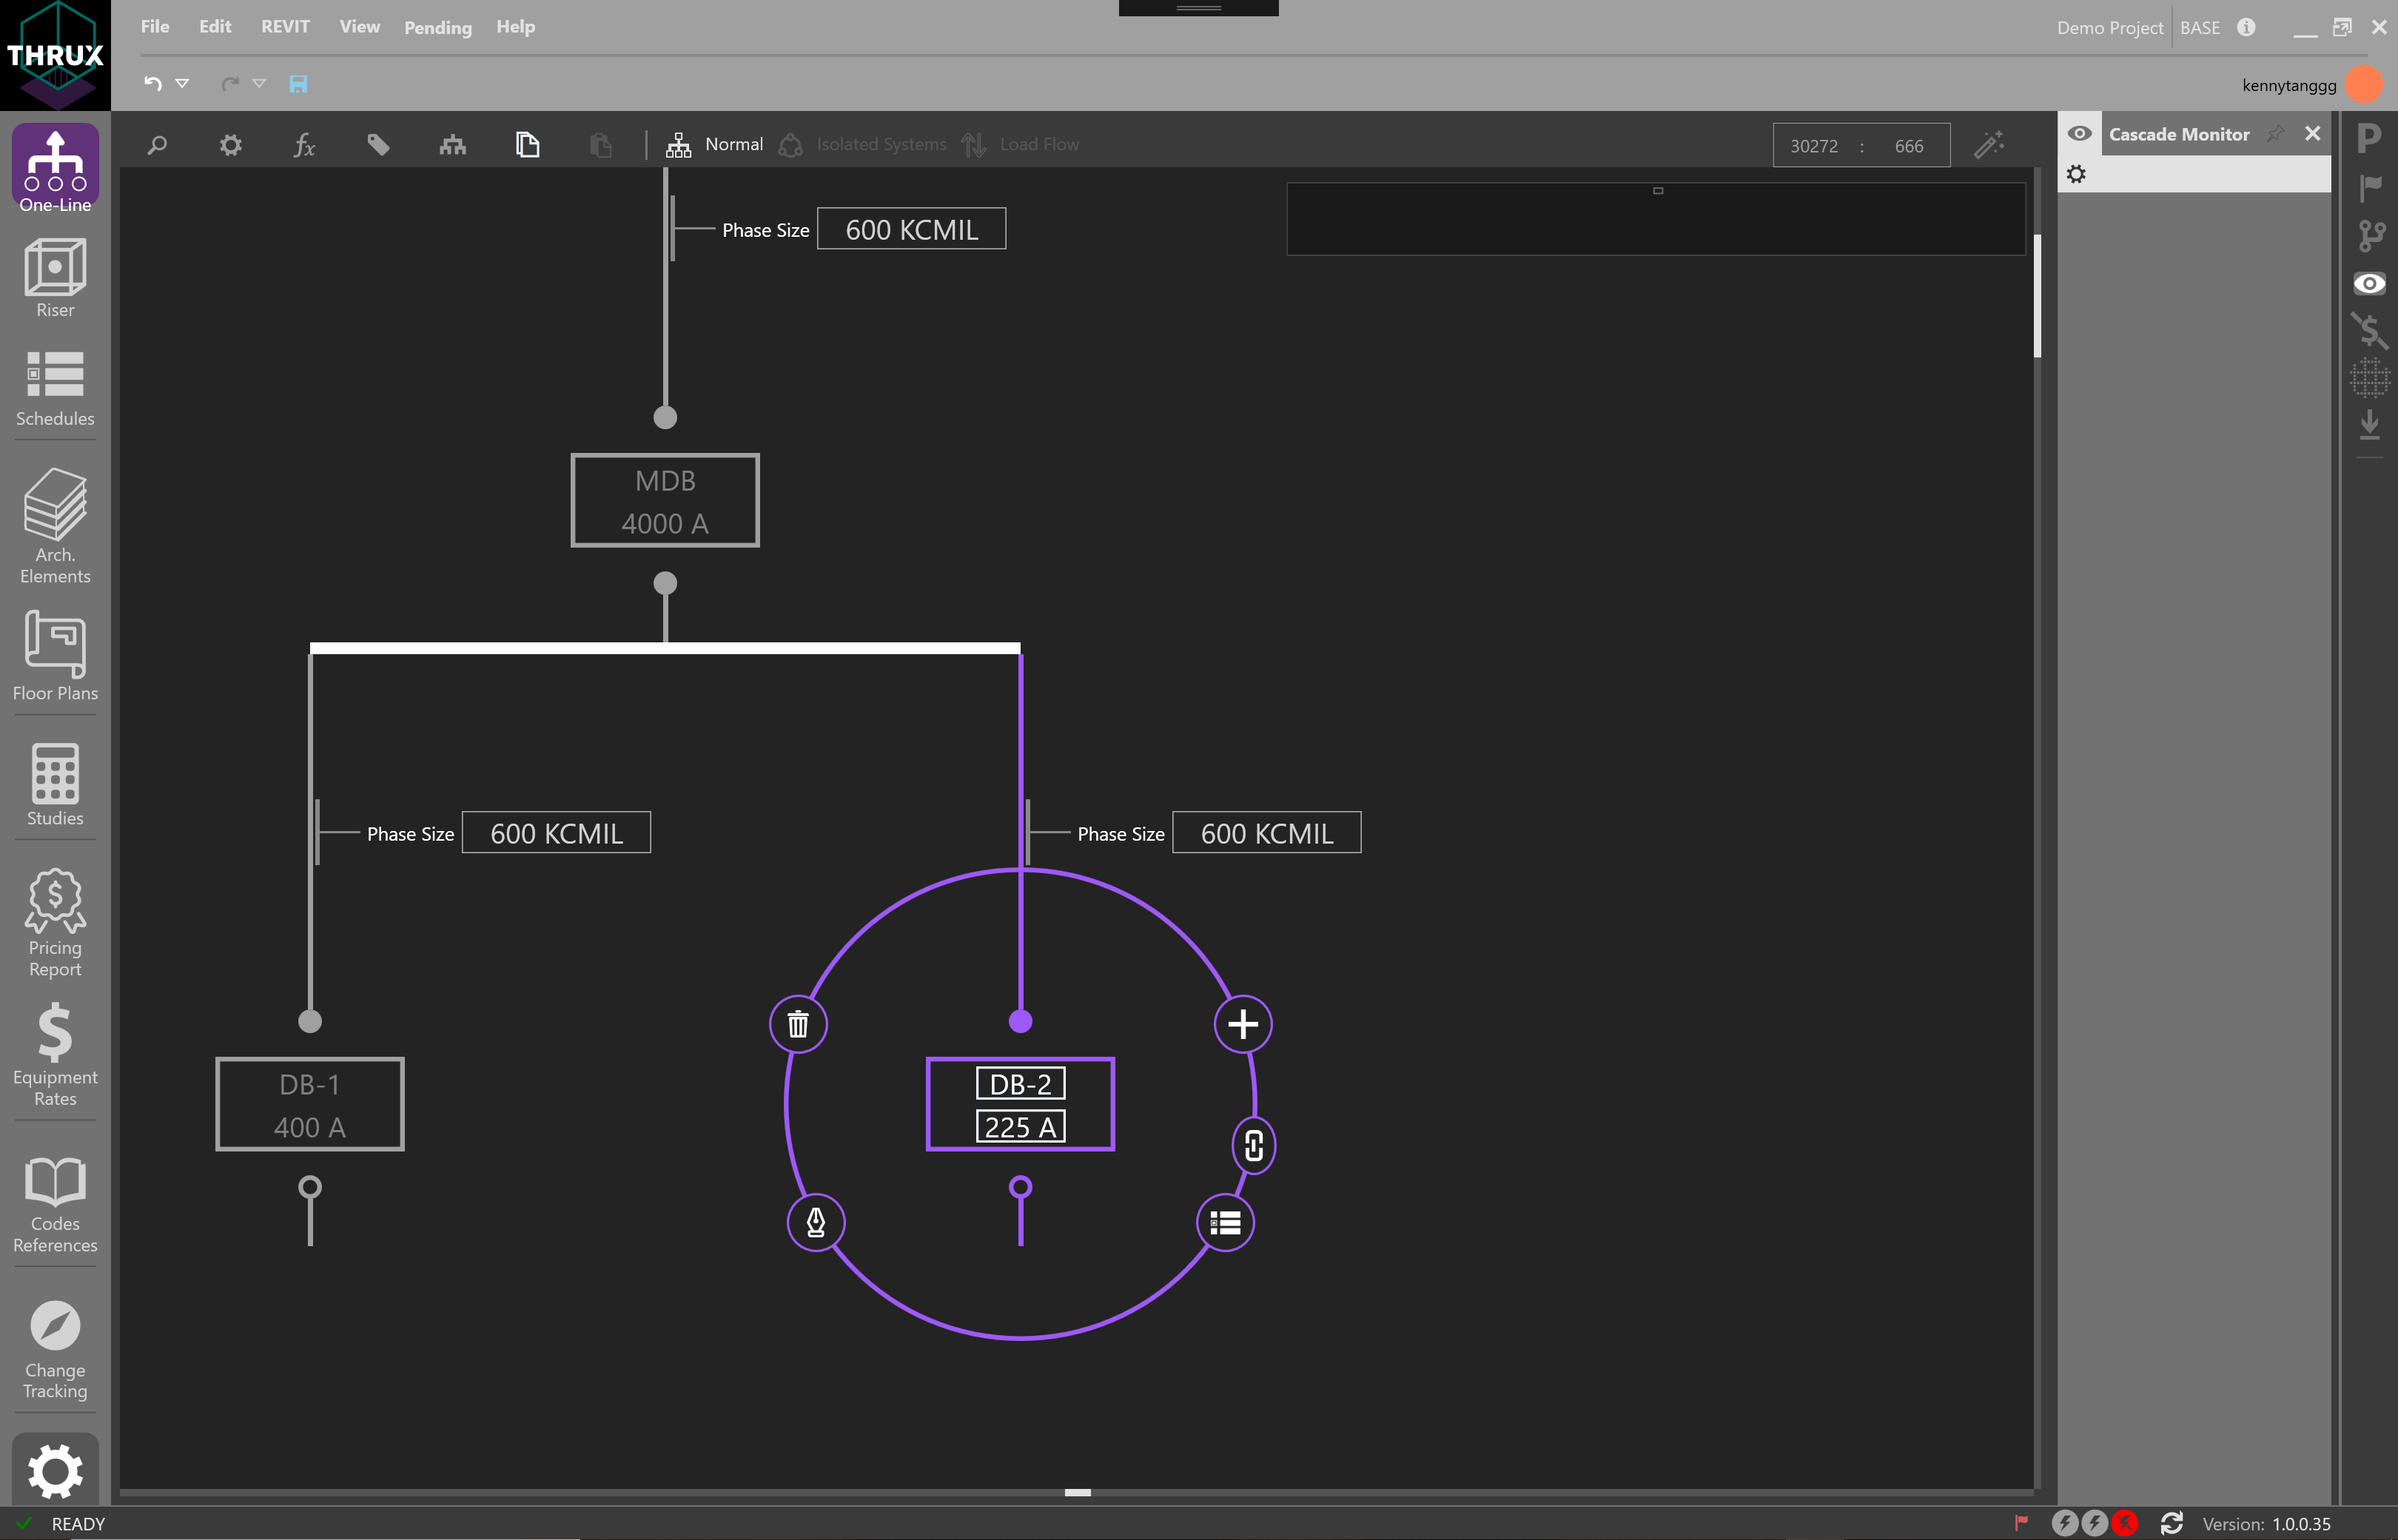Viewport: 2398px width, 1540px height.
Task: Delete DB-2 using the trash icon
Action: (797, 1023)
